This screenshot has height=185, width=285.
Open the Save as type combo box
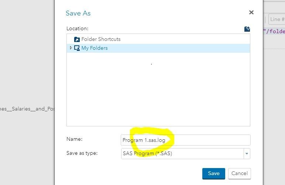182,154
